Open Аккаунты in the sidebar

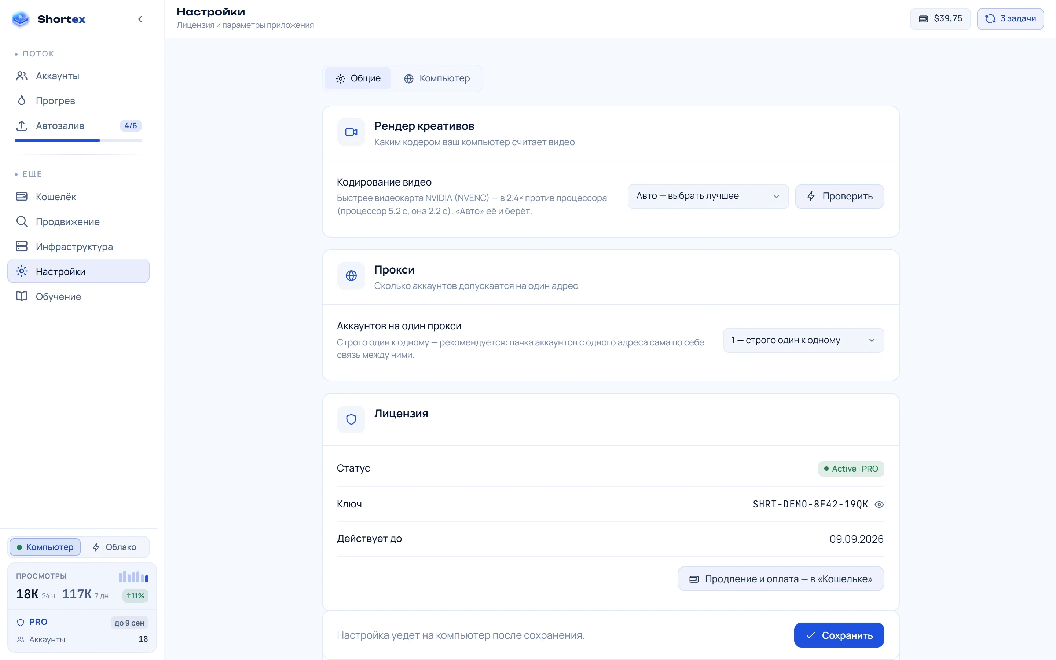[78, 76]
